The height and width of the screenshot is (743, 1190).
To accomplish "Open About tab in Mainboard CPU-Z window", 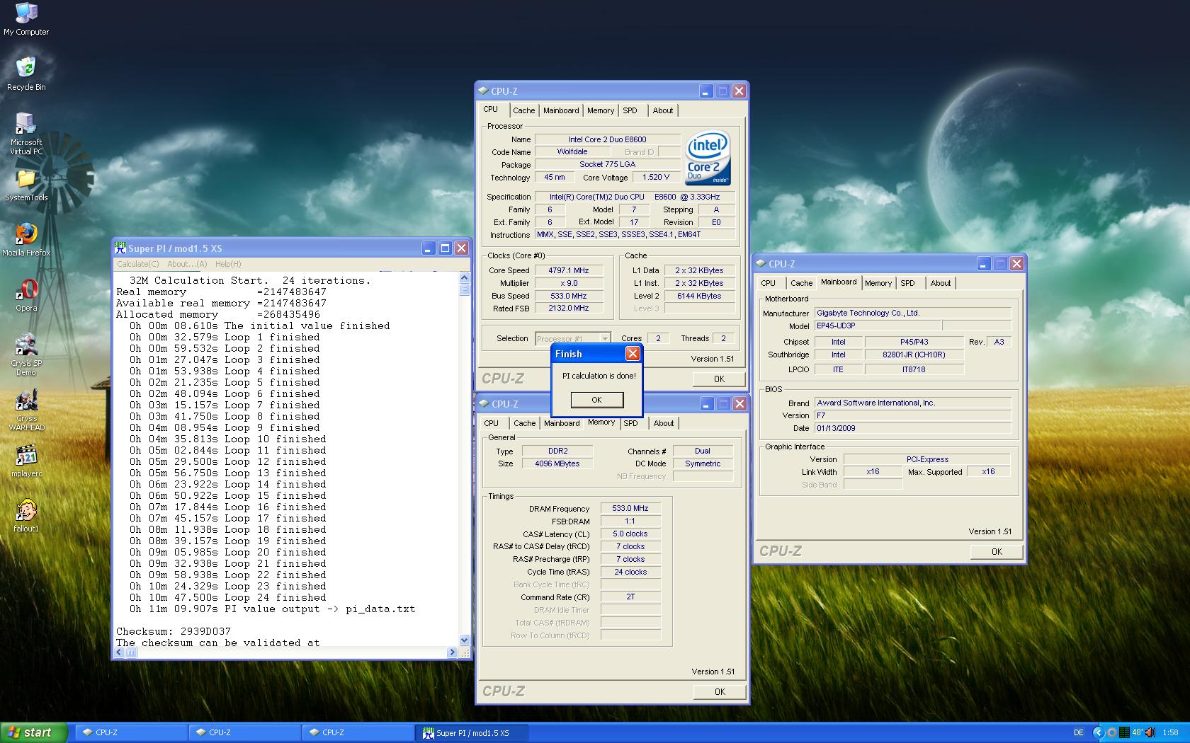I will click(940, 283).
